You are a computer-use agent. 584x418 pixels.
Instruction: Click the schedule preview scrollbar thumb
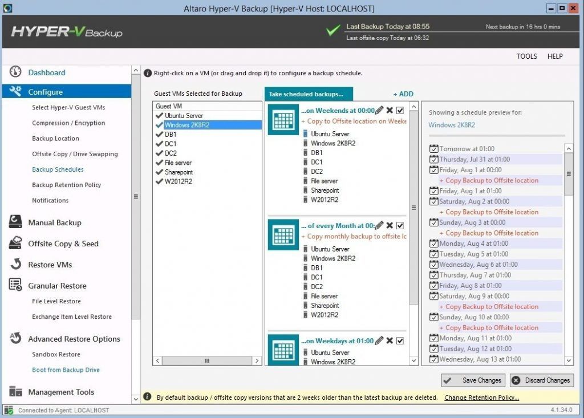pos(569,173)
